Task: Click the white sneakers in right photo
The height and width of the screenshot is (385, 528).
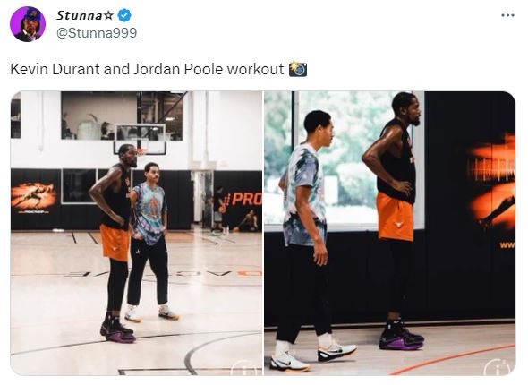Action: (x=313, y=355)
